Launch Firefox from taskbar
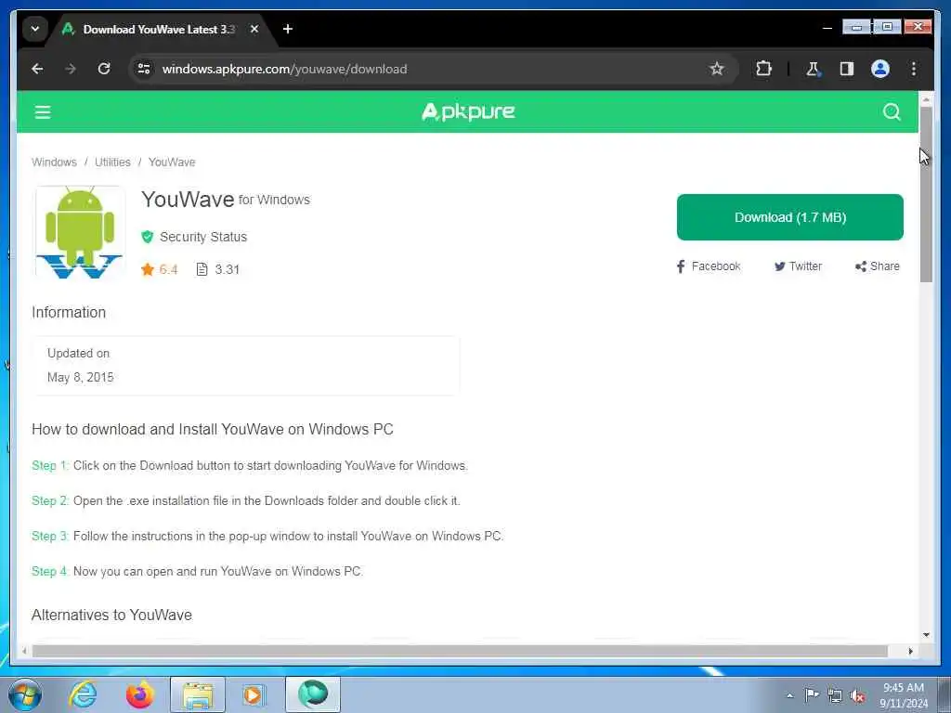This screenshot has width=951, height=713. point(139,694)
